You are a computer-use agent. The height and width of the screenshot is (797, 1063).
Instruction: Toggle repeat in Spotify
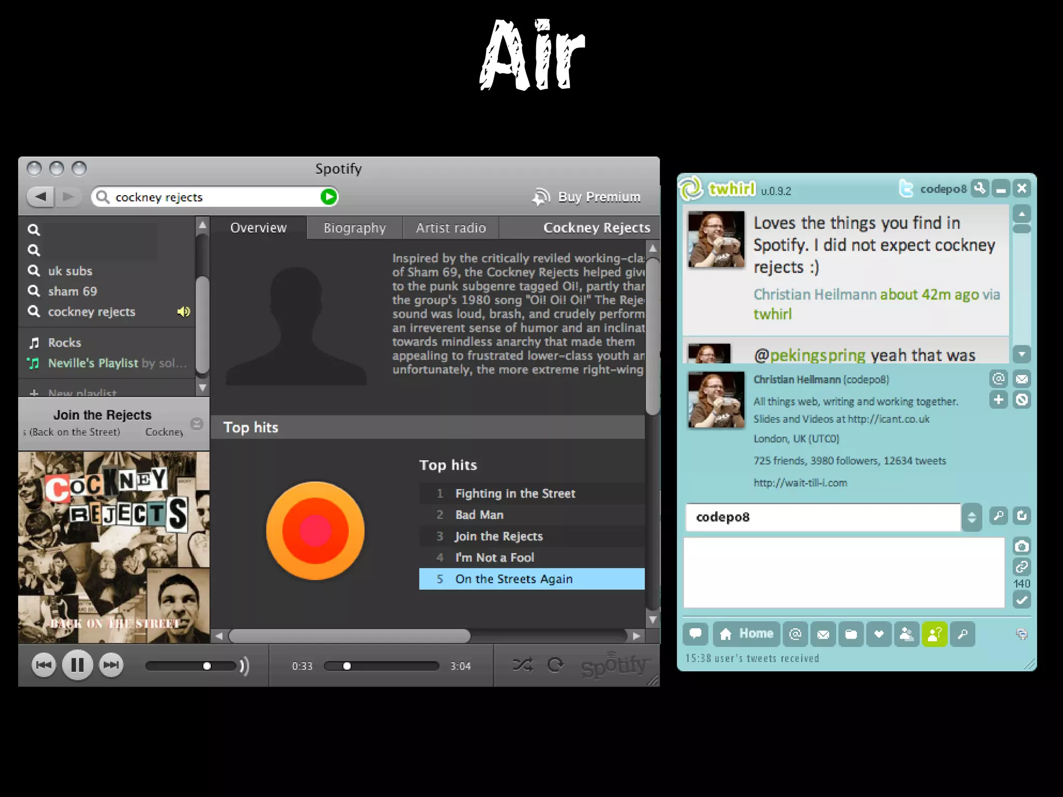[555, 665]
